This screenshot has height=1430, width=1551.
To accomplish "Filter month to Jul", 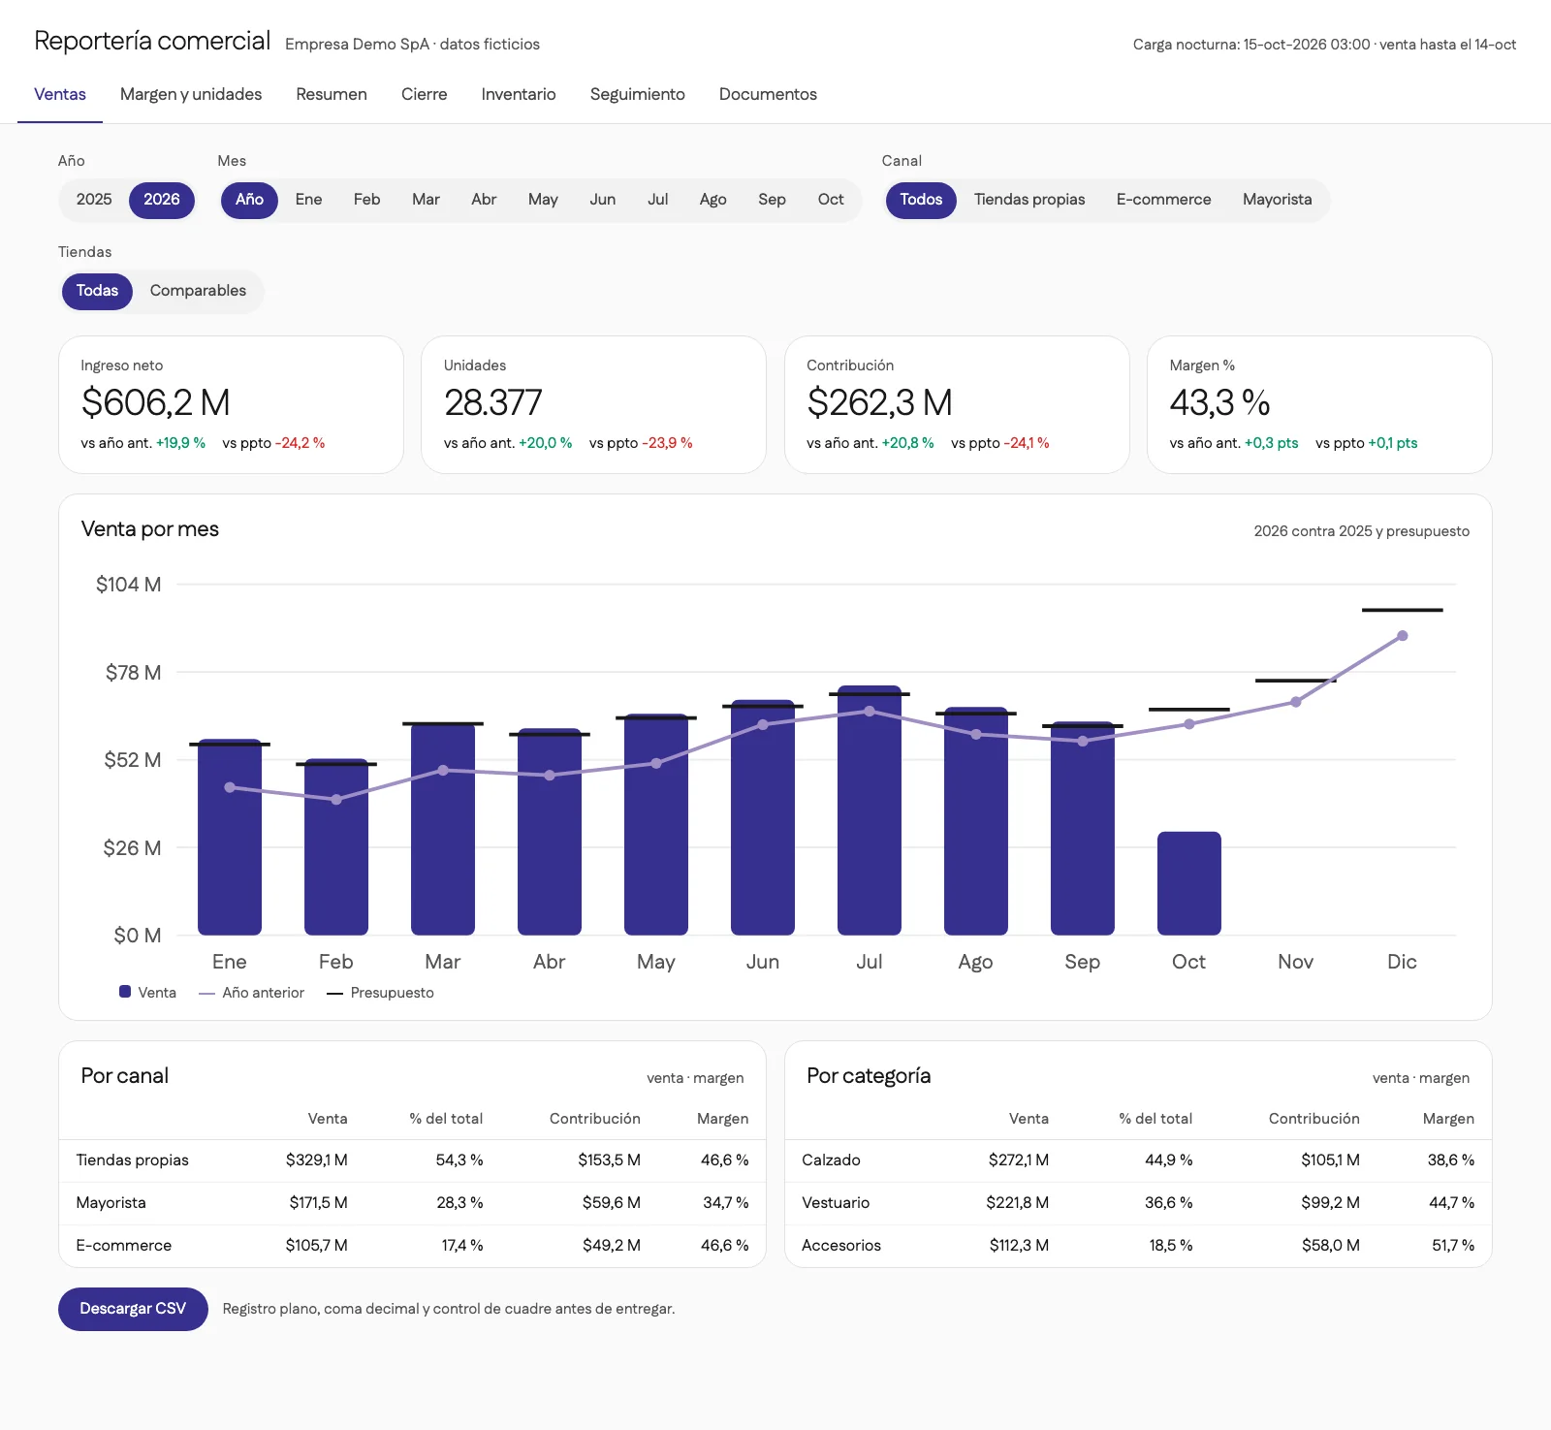I will click(658, 200).
